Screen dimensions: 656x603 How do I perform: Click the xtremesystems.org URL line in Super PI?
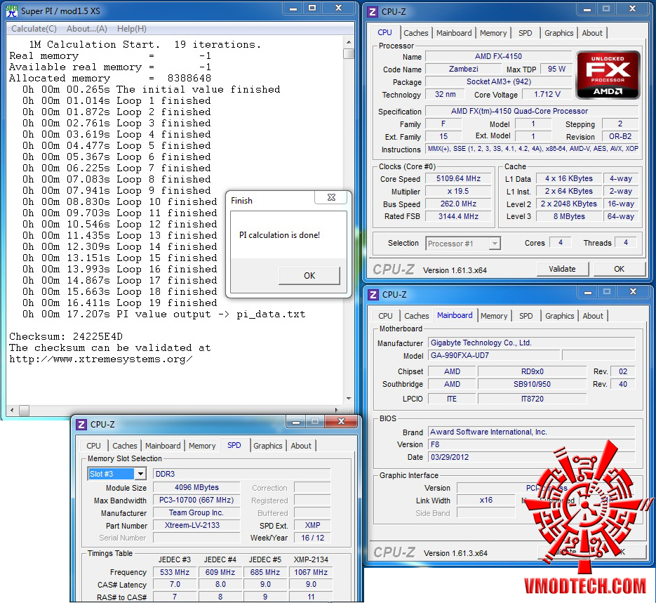(x=101, y=359)
